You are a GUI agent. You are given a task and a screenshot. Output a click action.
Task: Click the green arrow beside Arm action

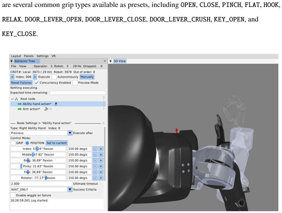(x=20, y=109)
